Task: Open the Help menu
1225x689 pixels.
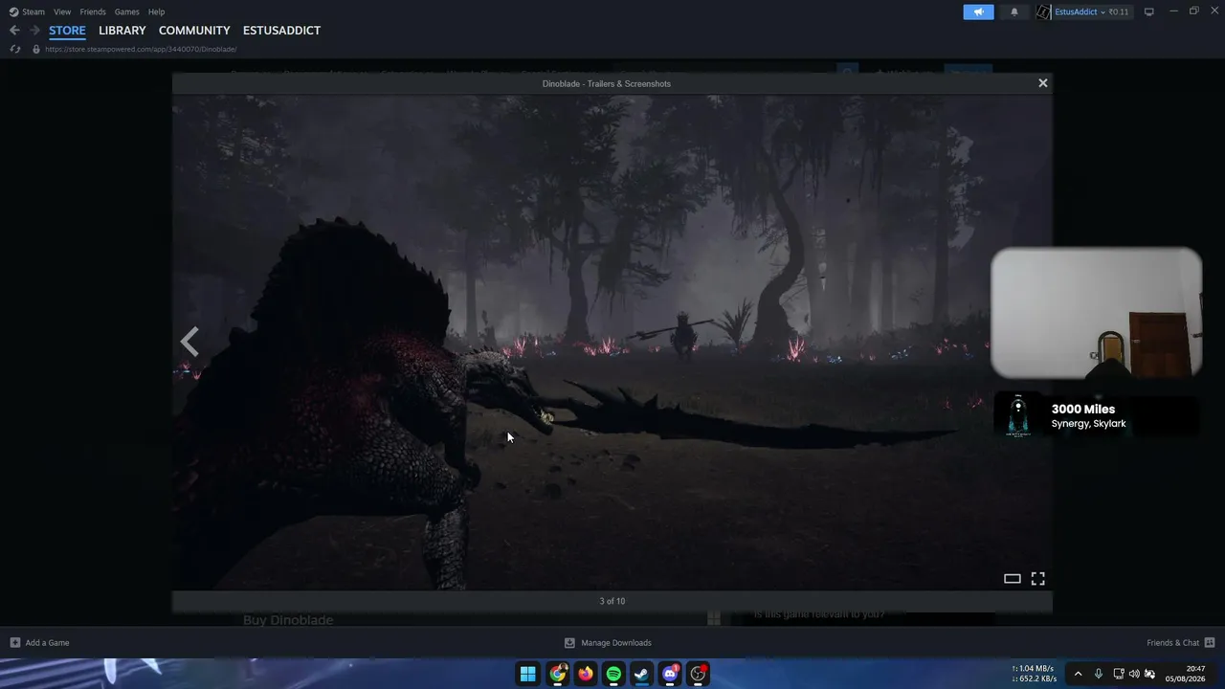Action: [157, 11]
